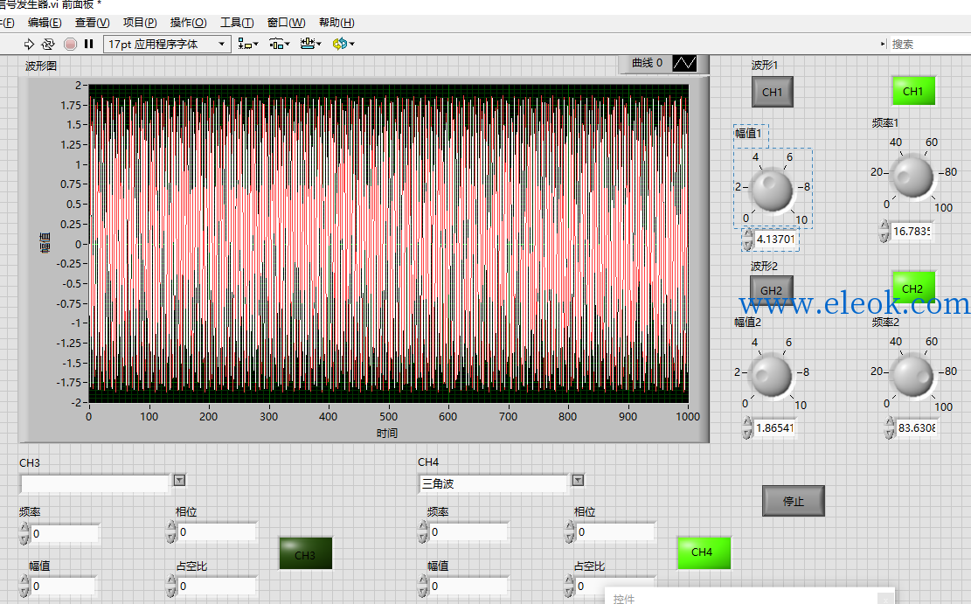971x604 pixels.
Task: Expand the CH4 三角波 dropdown arrow
Action: point(578,480)
